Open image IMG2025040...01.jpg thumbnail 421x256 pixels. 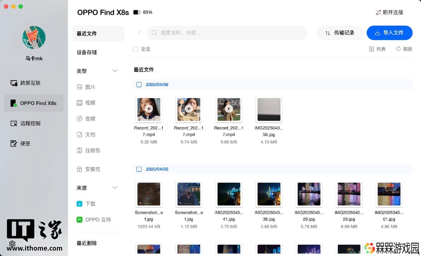point(389,194)
